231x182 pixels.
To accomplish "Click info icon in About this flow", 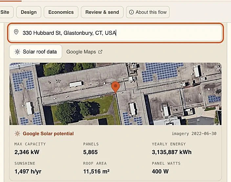I will tap(131, 12).
